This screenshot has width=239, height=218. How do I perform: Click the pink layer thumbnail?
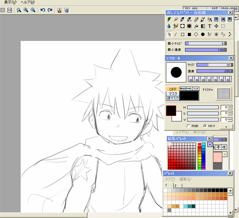pyautogui.click(x=218, y=158)
